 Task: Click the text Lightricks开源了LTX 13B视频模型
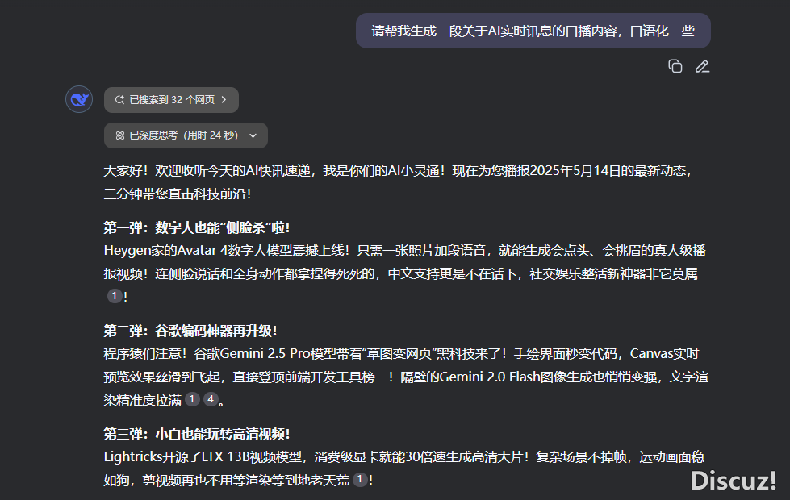(203, 456)
